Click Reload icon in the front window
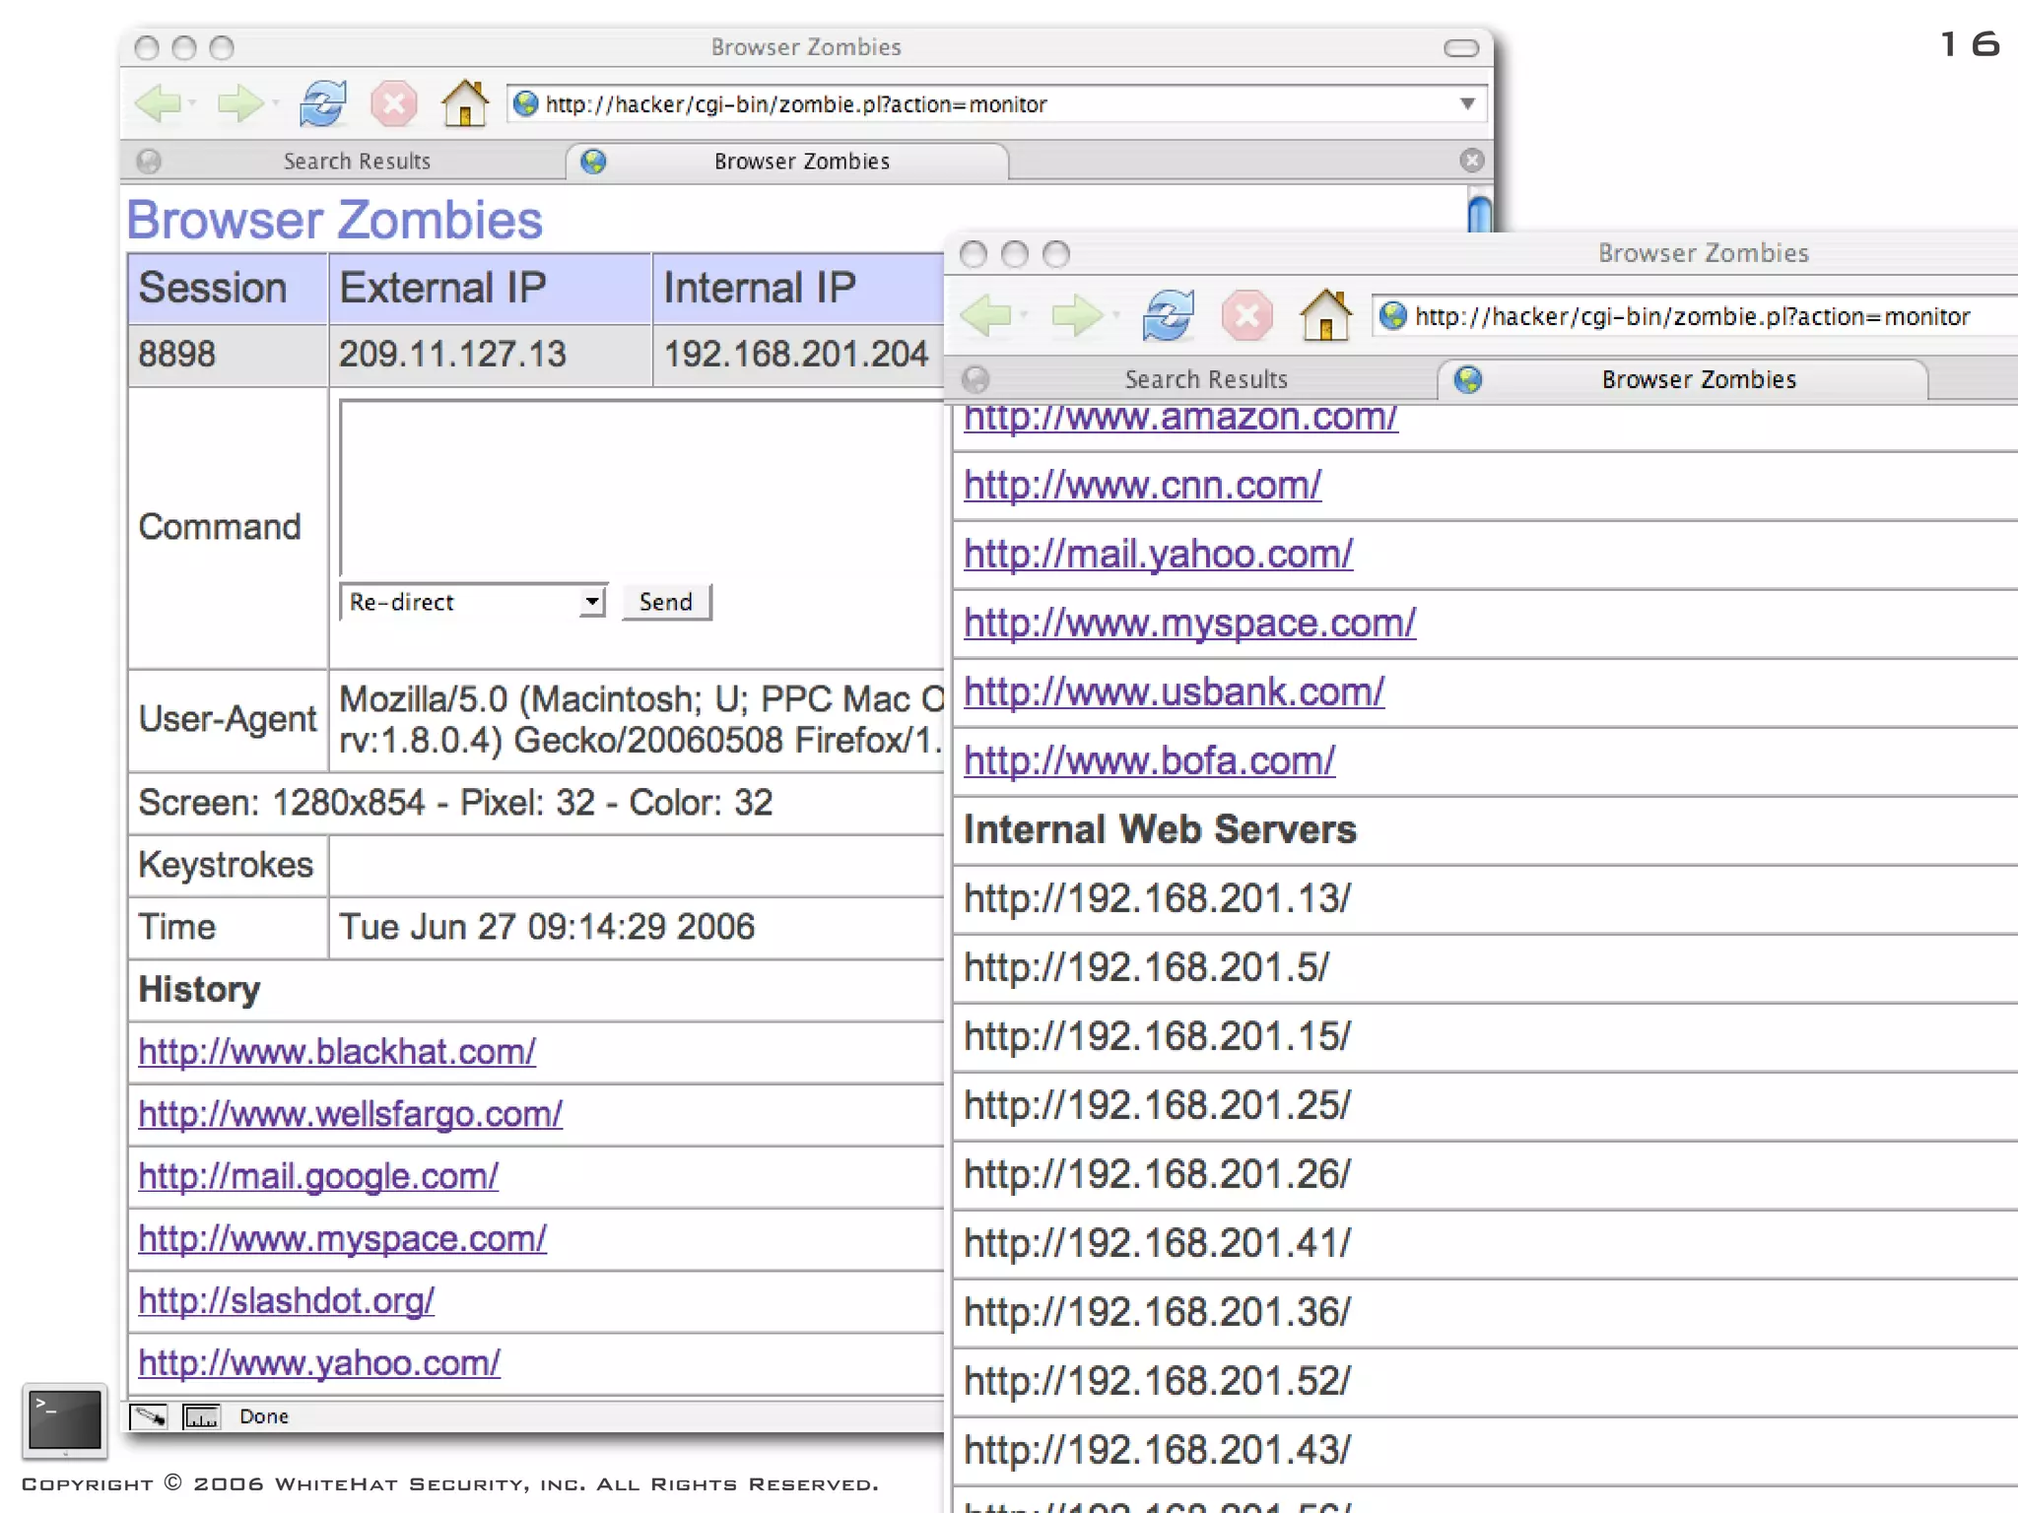The image size is (2018, 1513). coord(1168,316)
